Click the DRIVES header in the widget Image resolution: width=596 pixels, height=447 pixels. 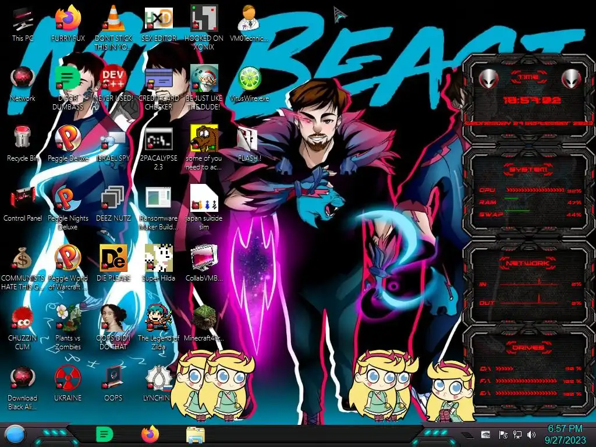[528, 347]
